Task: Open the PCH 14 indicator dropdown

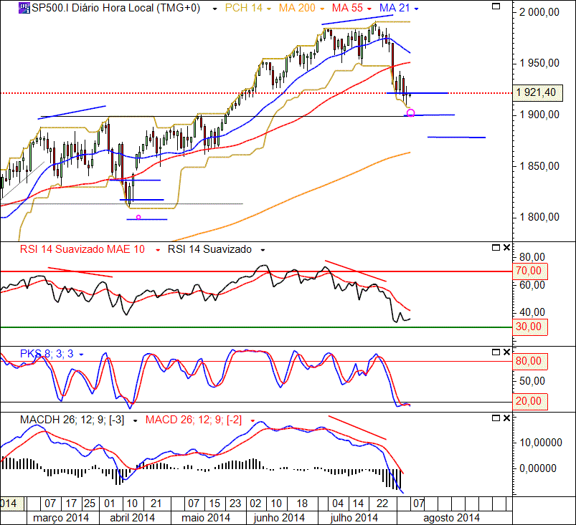Action: 269,9
